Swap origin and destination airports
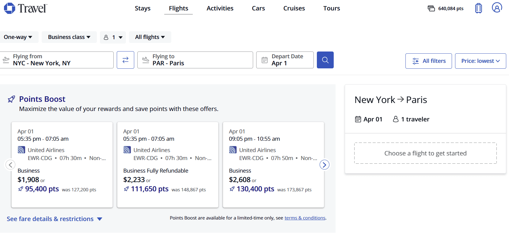This screenshot has width=509, height=233. click(x=125, y=60)
